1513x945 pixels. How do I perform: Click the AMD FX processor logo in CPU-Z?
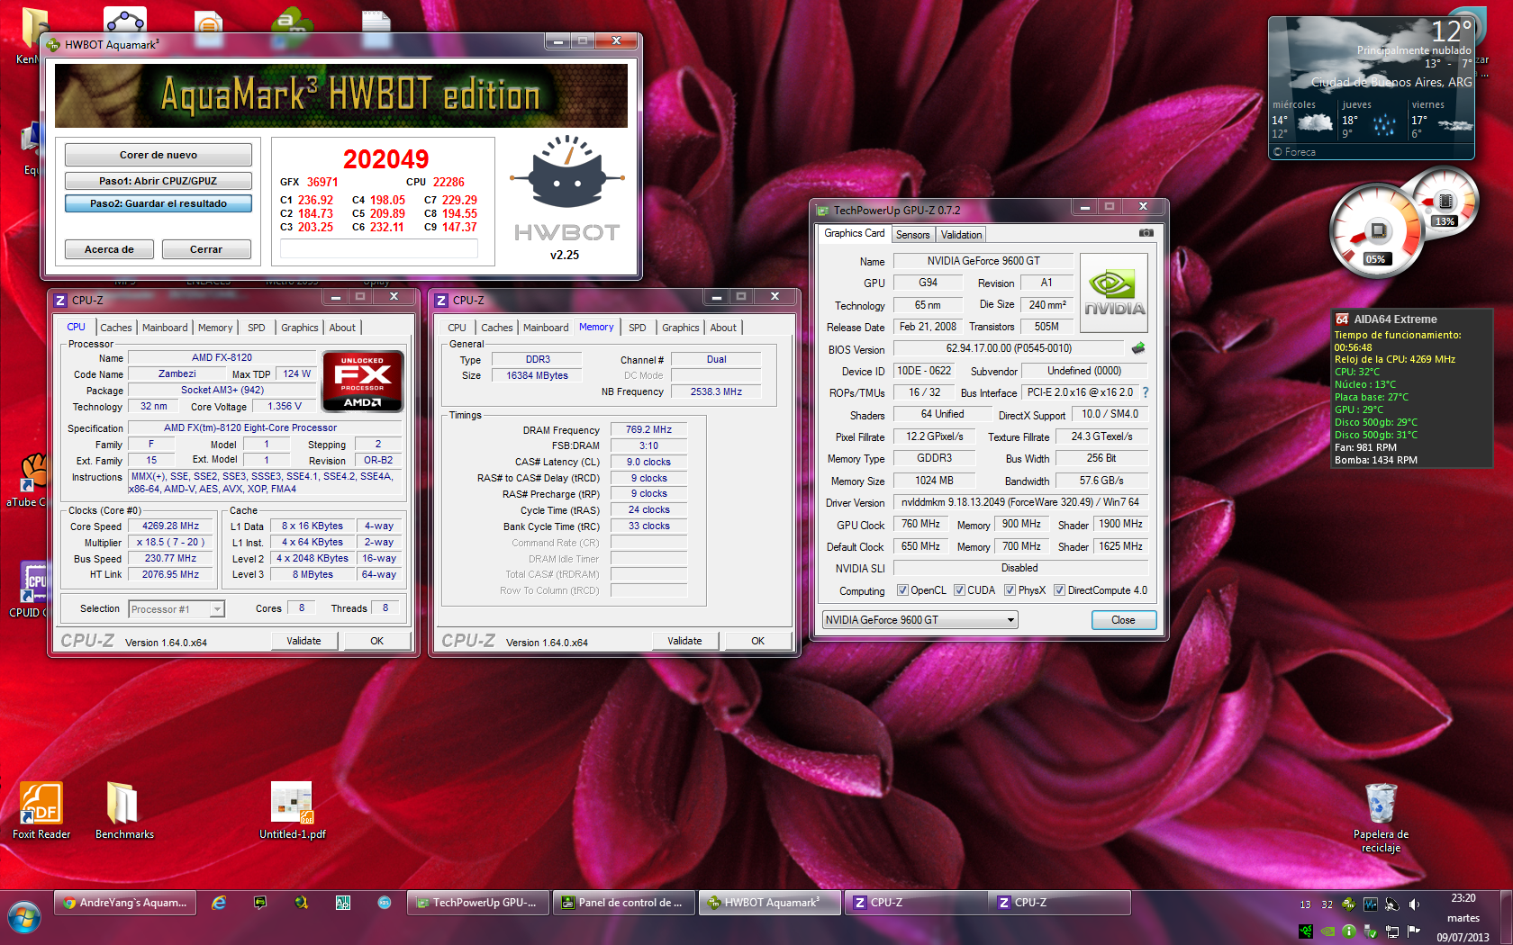363,381
